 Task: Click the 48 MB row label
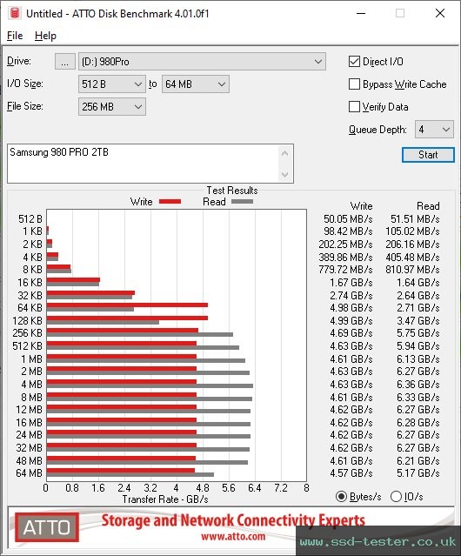pos(29,460)
